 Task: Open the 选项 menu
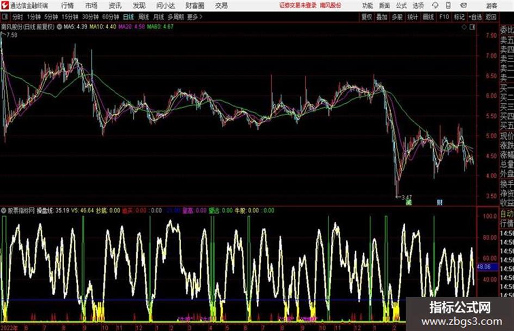418,5
